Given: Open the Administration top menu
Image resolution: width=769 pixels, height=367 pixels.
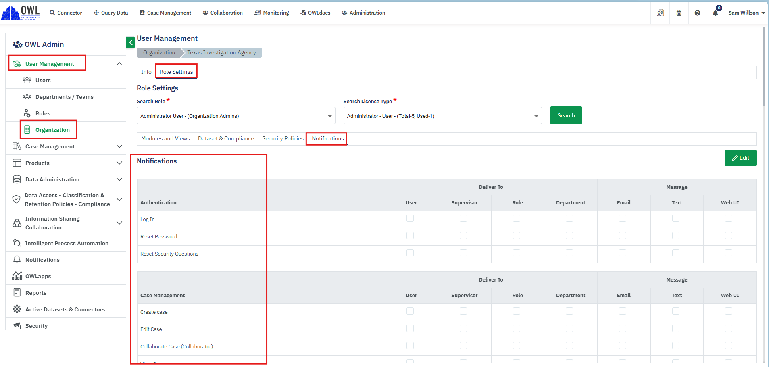Looking at the screenshot, I should pyautogui.click(x=363, y=13).
